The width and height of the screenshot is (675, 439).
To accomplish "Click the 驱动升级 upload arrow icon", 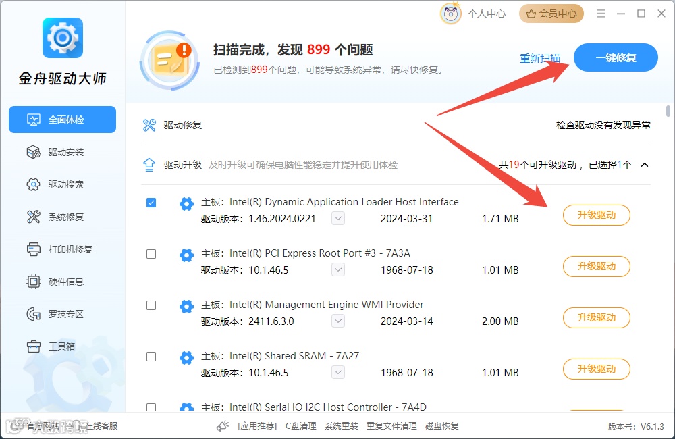I will pos(149,165).
